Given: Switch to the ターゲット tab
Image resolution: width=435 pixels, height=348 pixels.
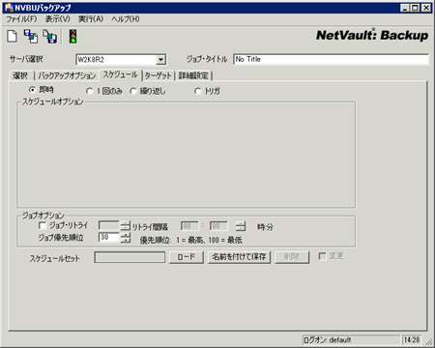Looking at the screenshot, I should click(x=158, y=75).
